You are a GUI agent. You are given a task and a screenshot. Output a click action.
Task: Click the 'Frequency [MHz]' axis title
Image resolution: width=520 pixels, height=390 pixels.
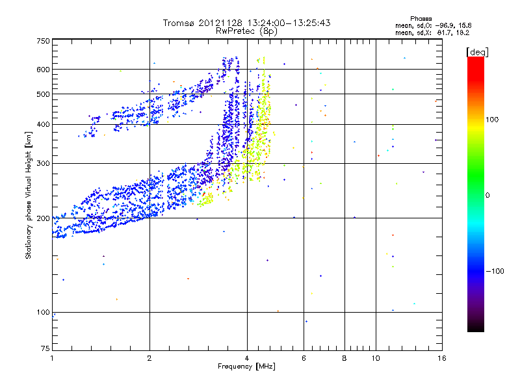246,367
